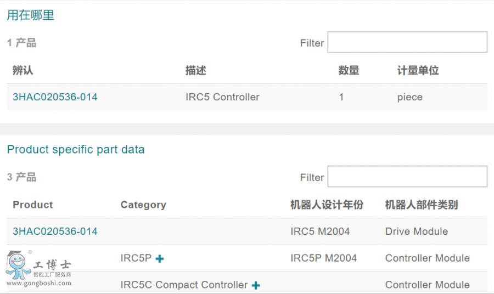Select Controller Module cell in IRC5P row
This screenshot has width=494, height=294.
tap(428, 258)
